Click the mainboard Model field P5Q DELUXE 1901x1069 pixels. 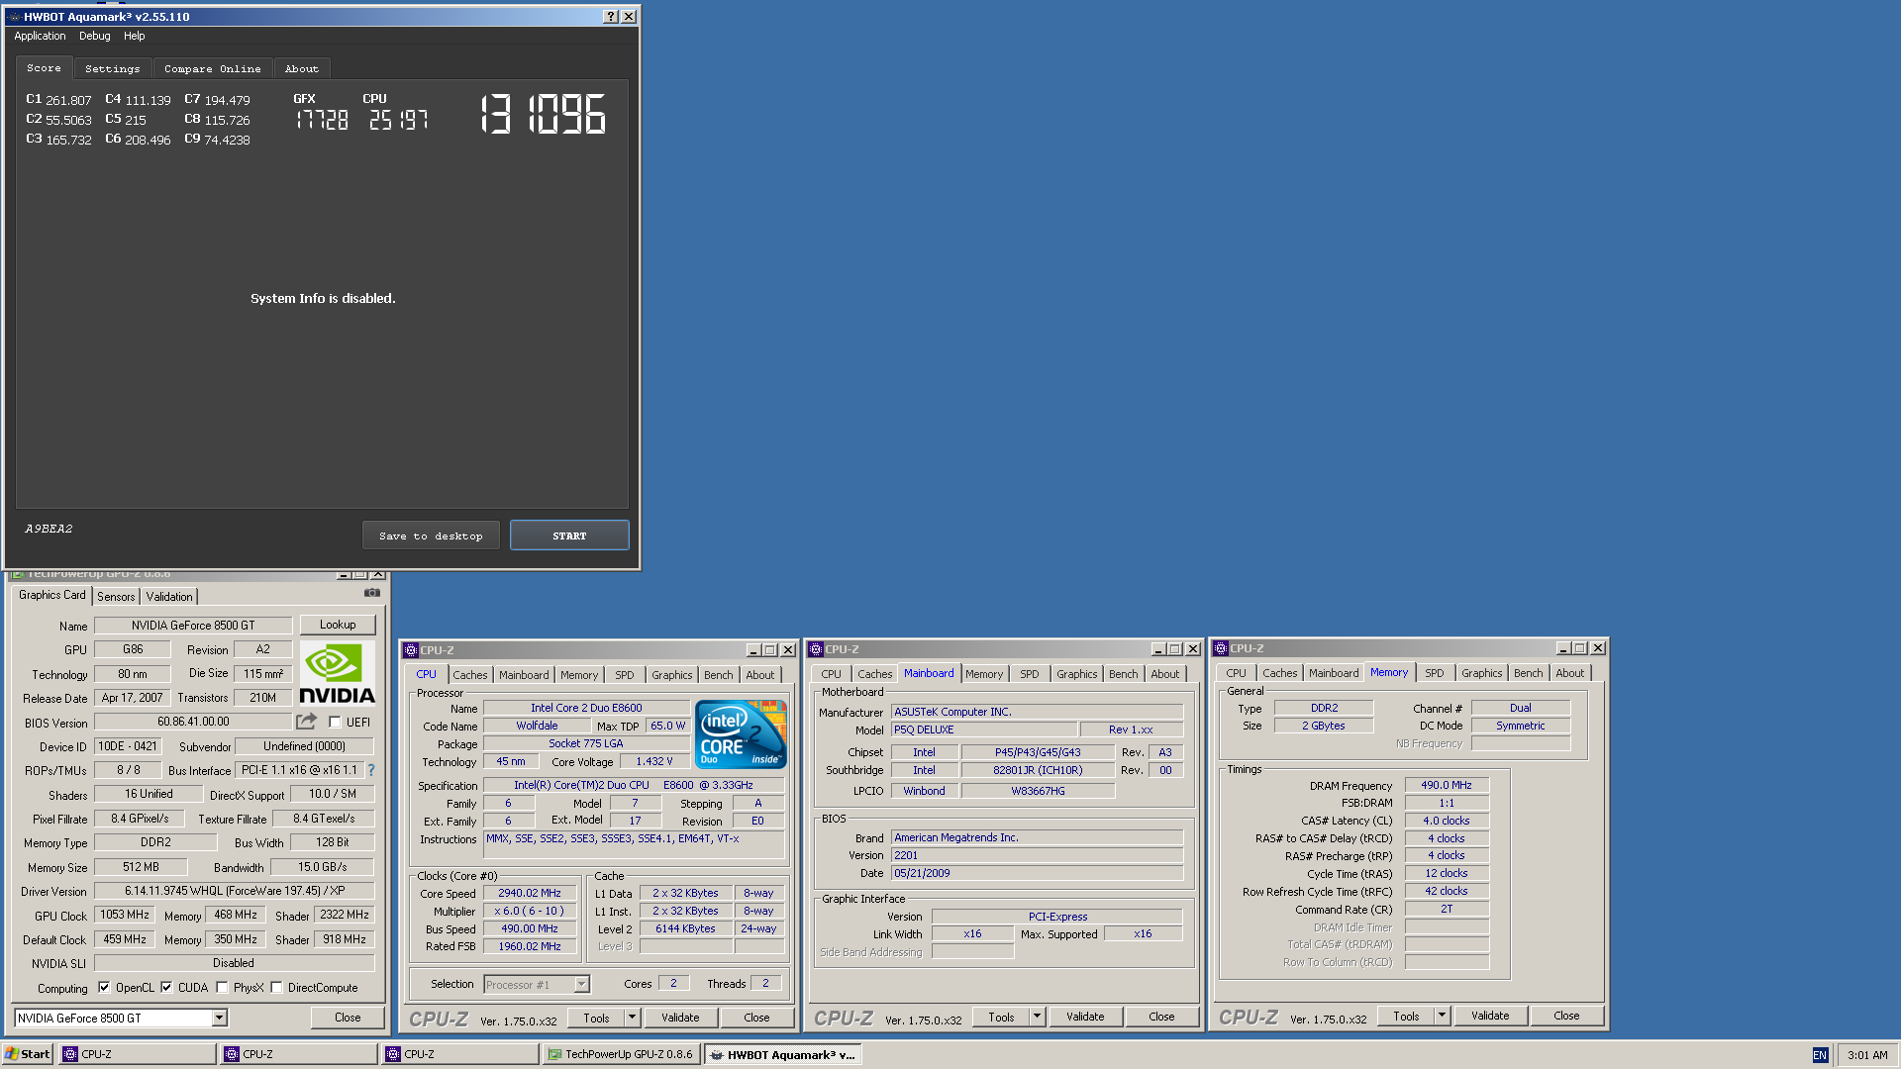coord(983,729)
